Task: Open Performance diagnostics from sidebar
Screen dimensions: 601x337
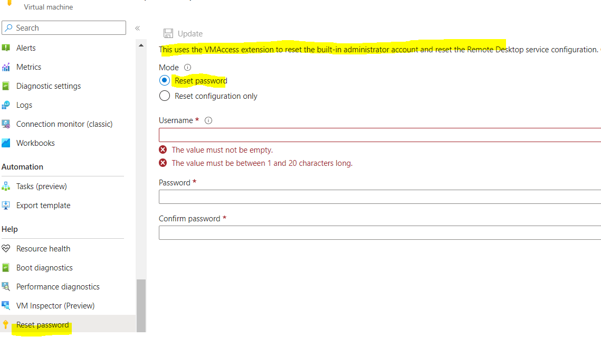Action: click(x=7, y=286)
